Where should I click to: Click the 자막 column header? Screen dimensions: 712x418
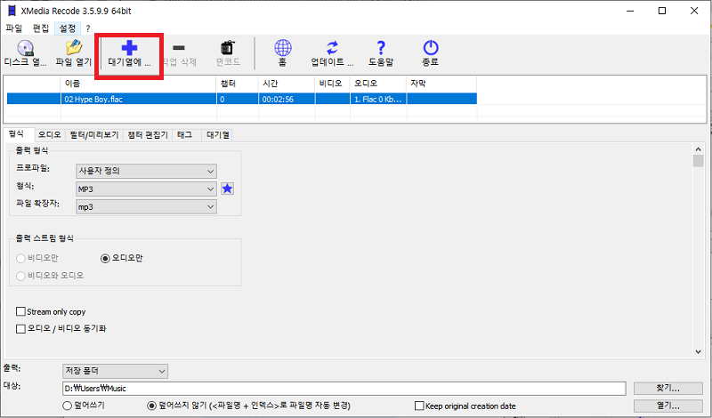click(441, 84)
